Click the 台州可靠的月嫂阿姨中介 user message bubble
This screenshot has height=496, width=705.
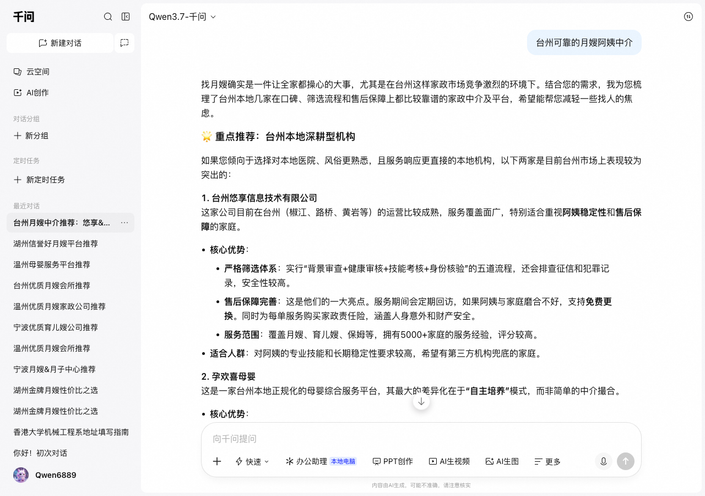pos(584,42)
